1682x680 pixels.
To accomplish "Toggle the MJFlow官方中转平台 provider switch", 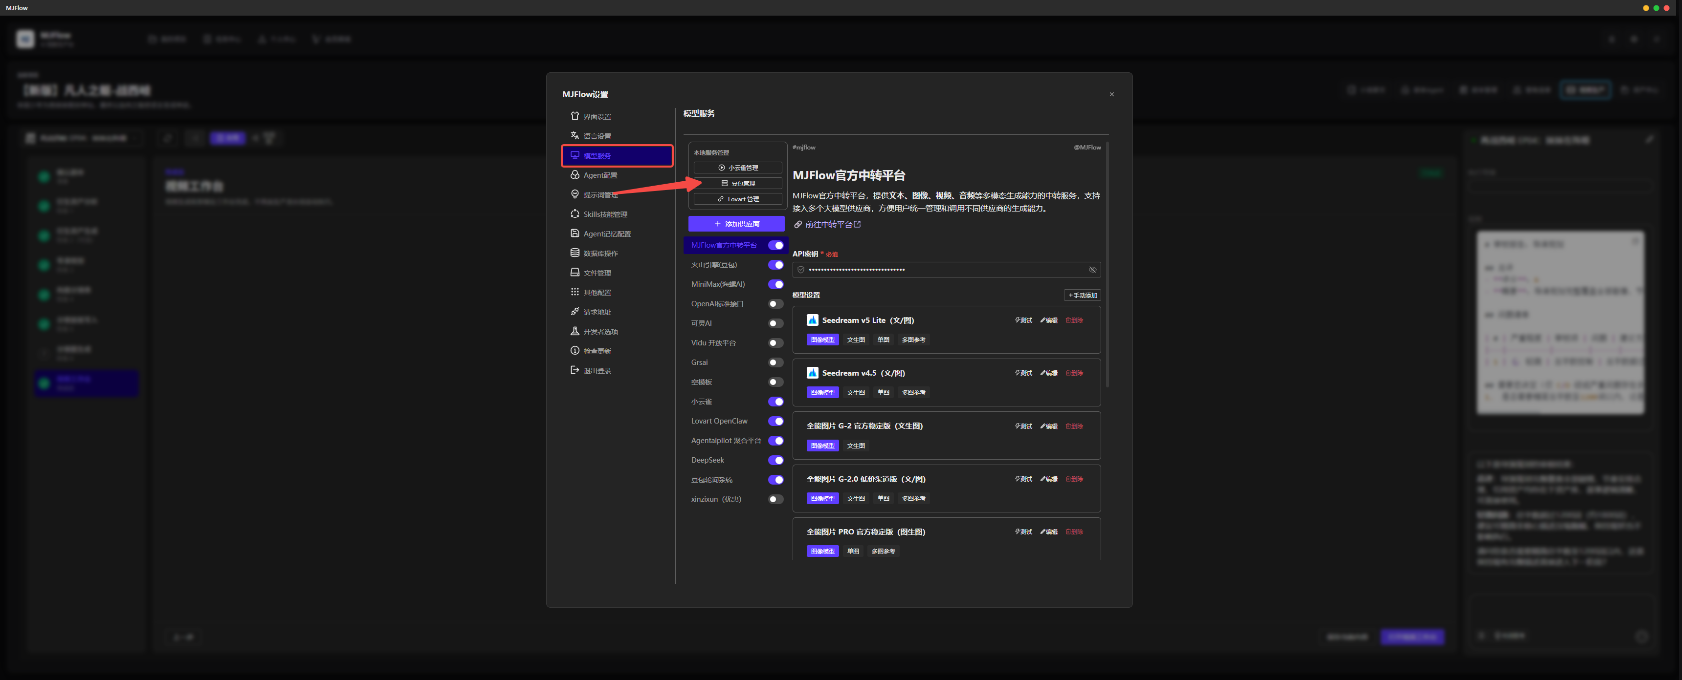I will pyautogui.click(x=775, y=245).
